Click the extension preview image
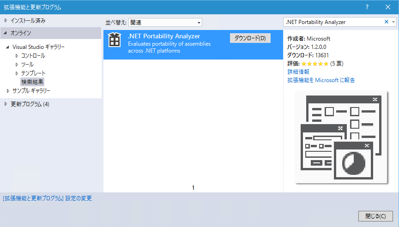The image size is (399, 227). [x=341, y=137]
